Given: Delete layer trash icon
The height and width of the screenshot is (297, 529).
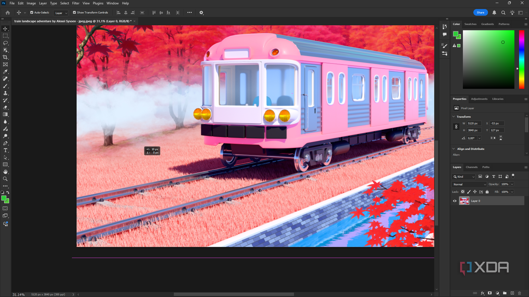Looking at the screenshot, I should click(x=520, y=293).
